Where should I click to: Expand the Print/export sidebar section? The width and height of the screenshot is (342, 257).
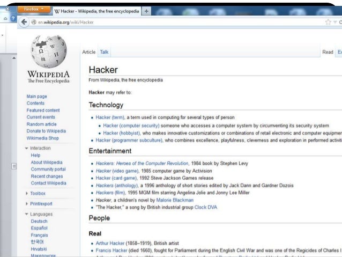point(27,204)
